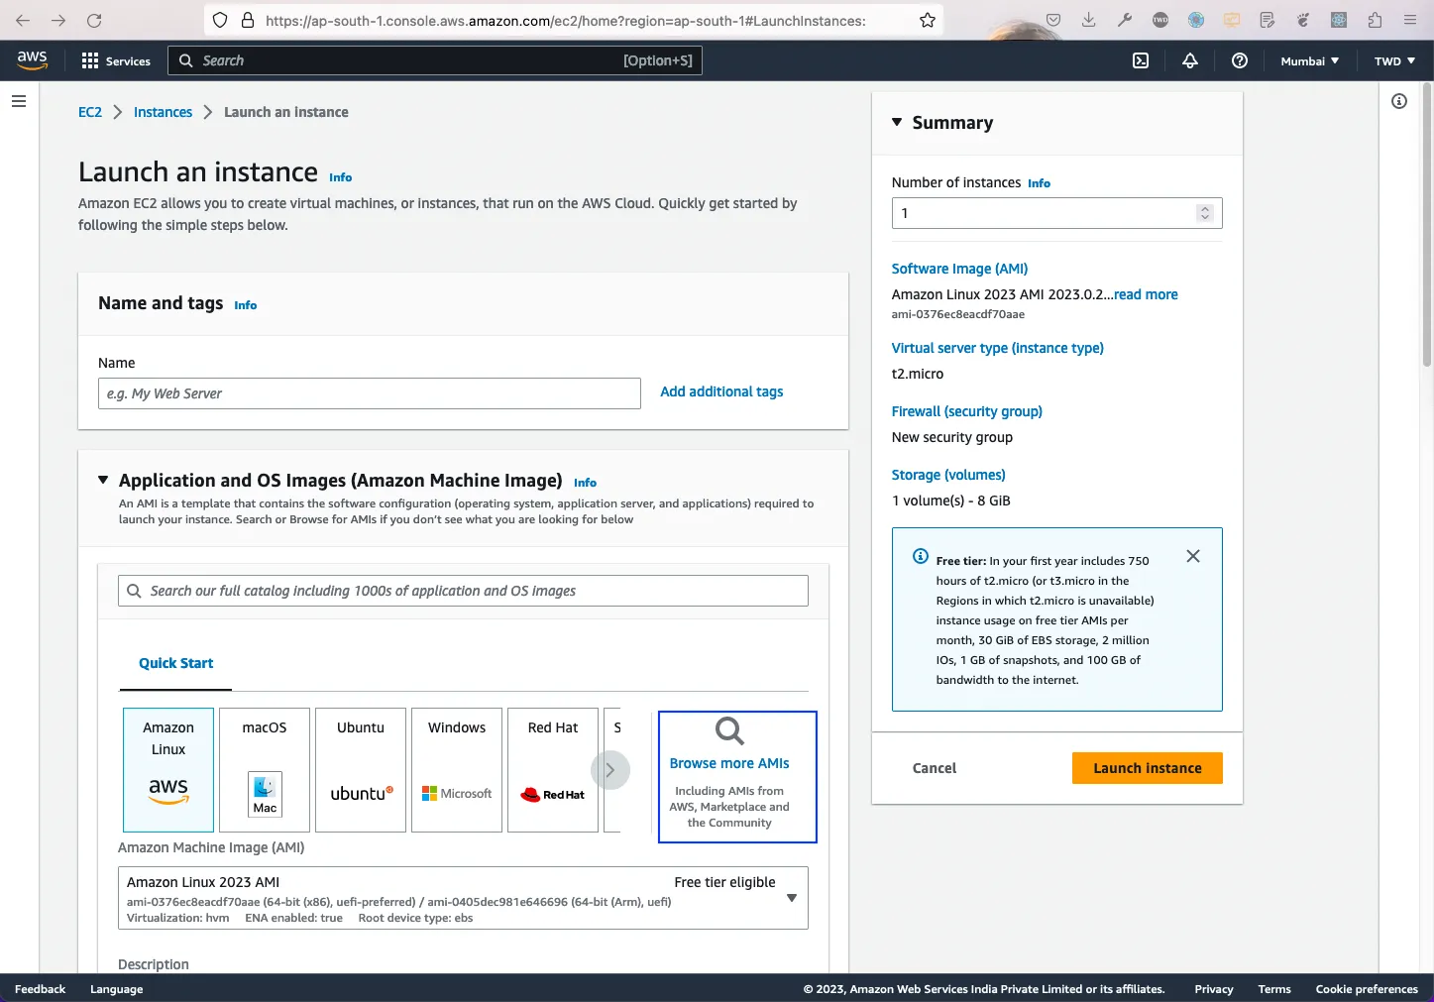This screenshot has height=1002, width=1434.
Task: Open the Mumbai region dropdown
Action: (x=1310, y=60)
